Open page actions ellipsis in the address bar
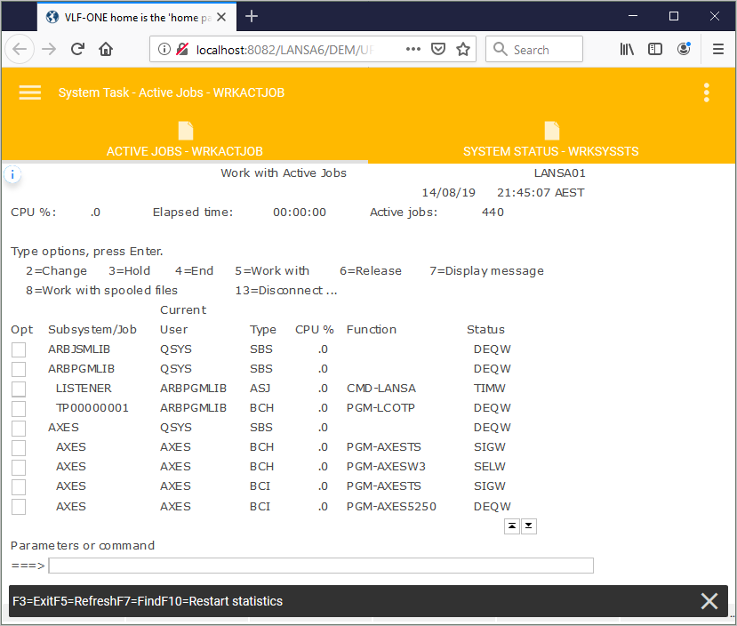Image resolution: width=737 pixels, height=626 pixels. click(x=413, y=50)
